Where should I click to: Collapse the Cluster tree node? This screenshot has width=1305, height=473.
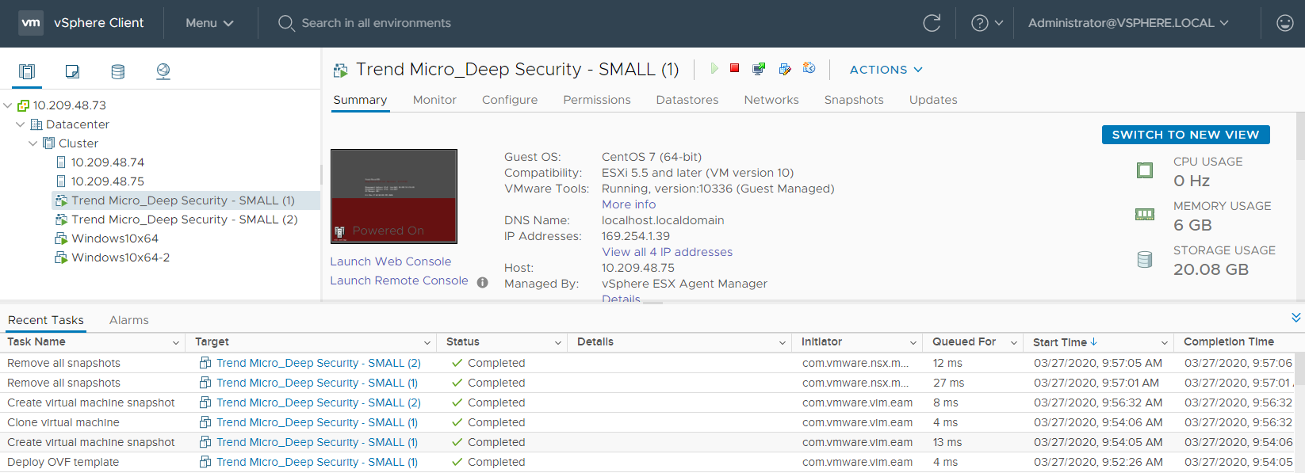33,143
